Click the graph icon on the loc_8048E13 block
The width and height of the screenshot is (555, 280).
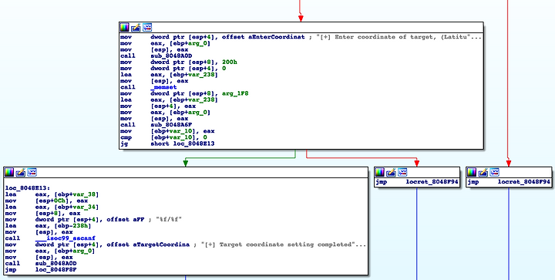32,172
